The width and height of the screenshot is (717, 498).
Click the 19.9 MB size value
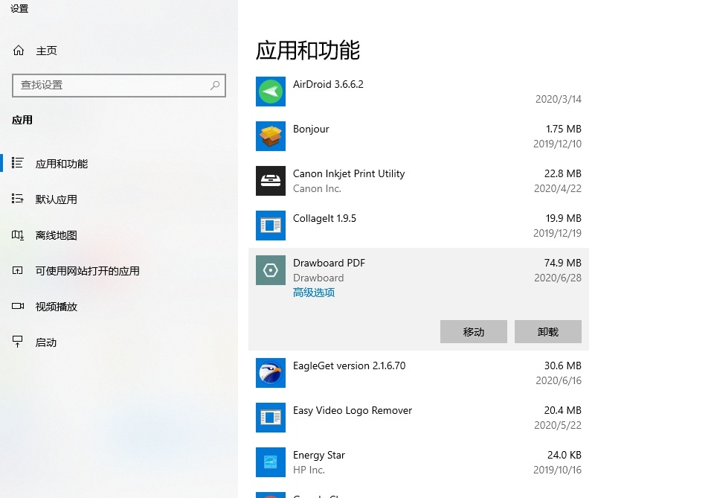563,218
